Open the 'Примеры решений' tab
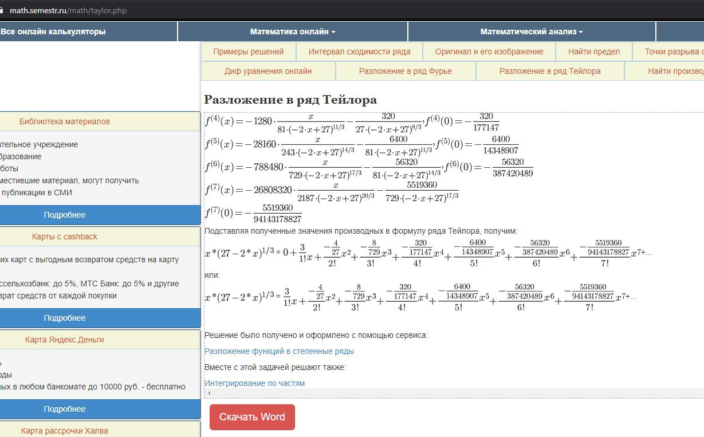Screen dimensions: 704x437 point(249,52)
